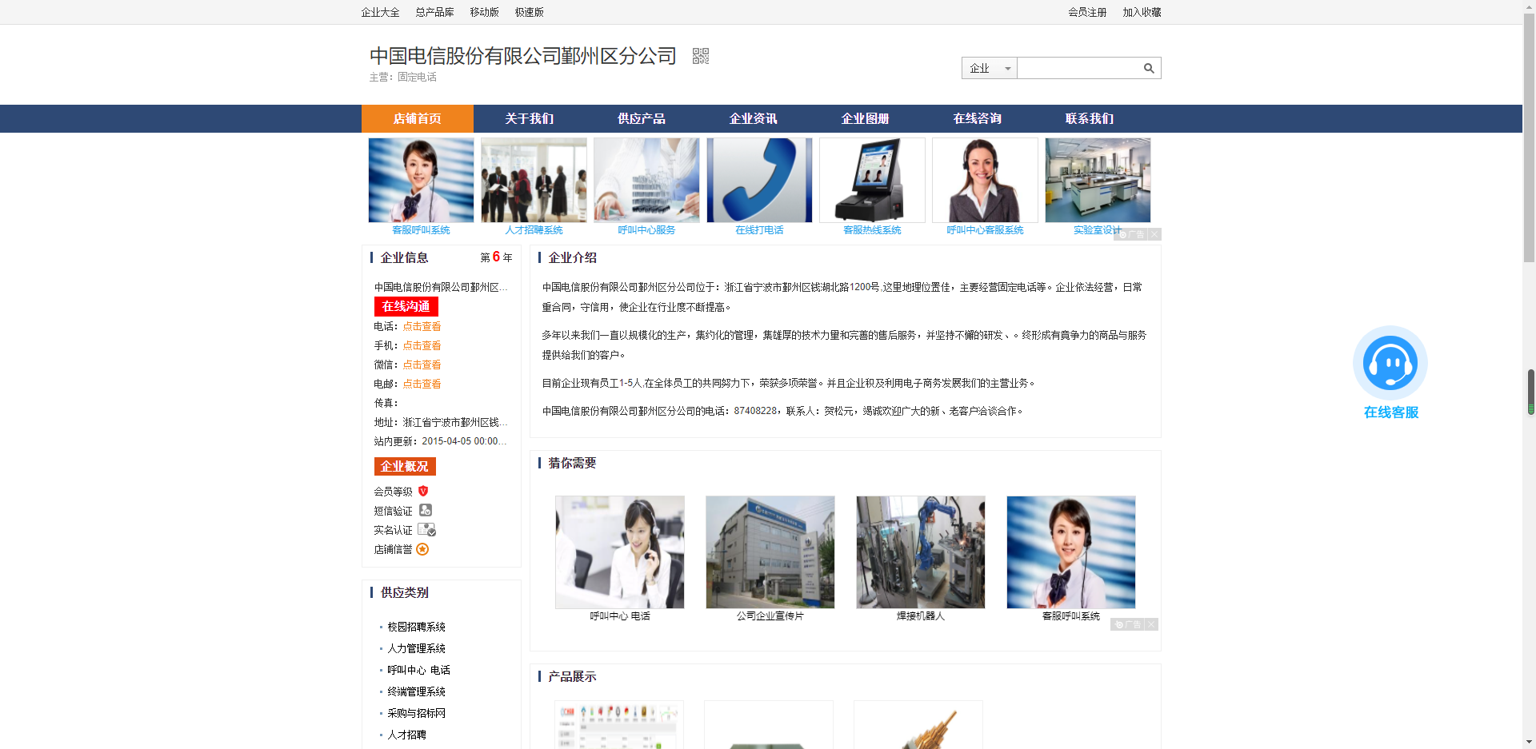Open the 客服呼叫系统 banner thumbnail
This screenshot has width=1536, height=749.
(421, 180)
